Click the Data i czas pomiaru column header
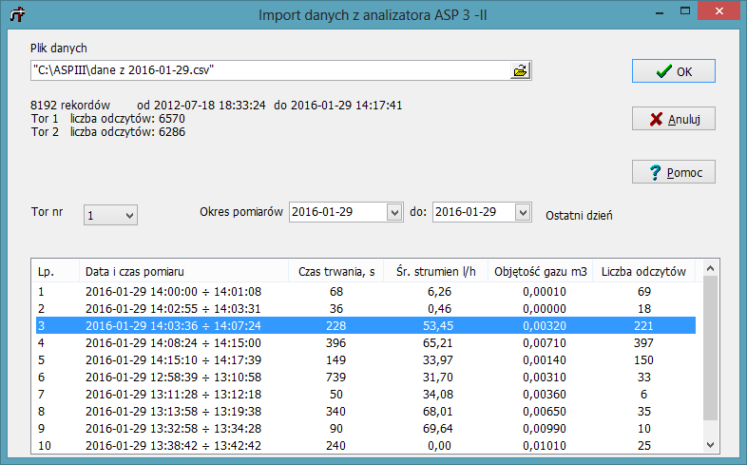747x465 pixels. click(x=183, y=272)
